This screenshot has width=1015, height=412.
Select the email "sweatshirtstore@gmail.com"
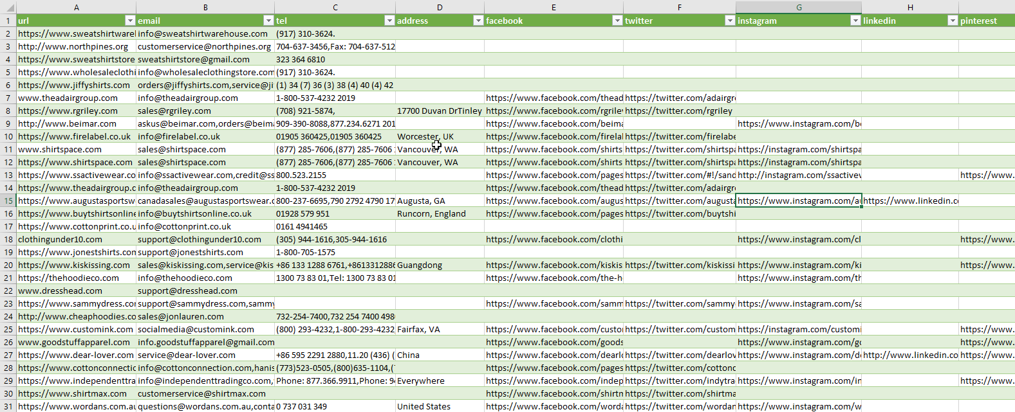205,59
